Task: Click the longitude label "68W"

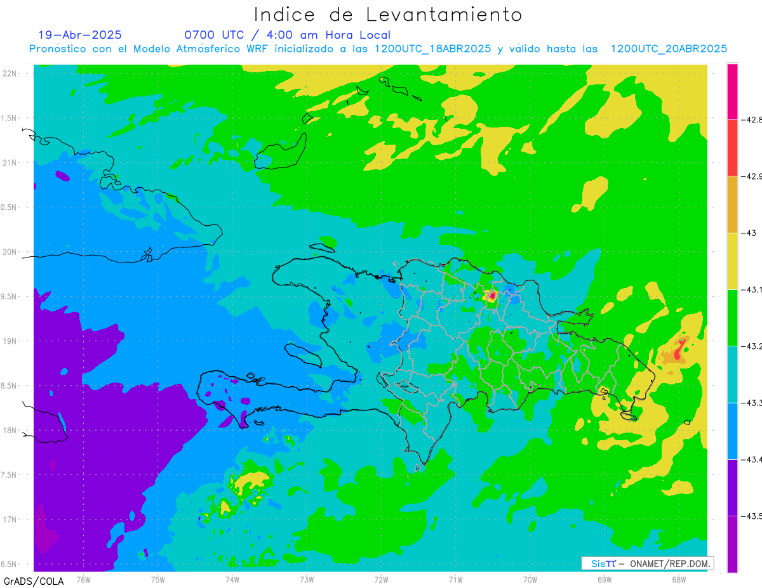Action: 678,579
